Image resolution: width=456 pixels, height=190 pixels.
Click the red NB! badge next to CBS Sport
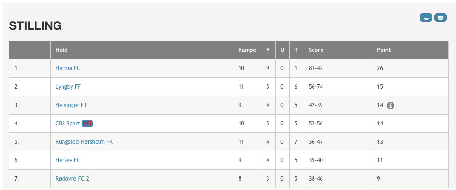87,124
